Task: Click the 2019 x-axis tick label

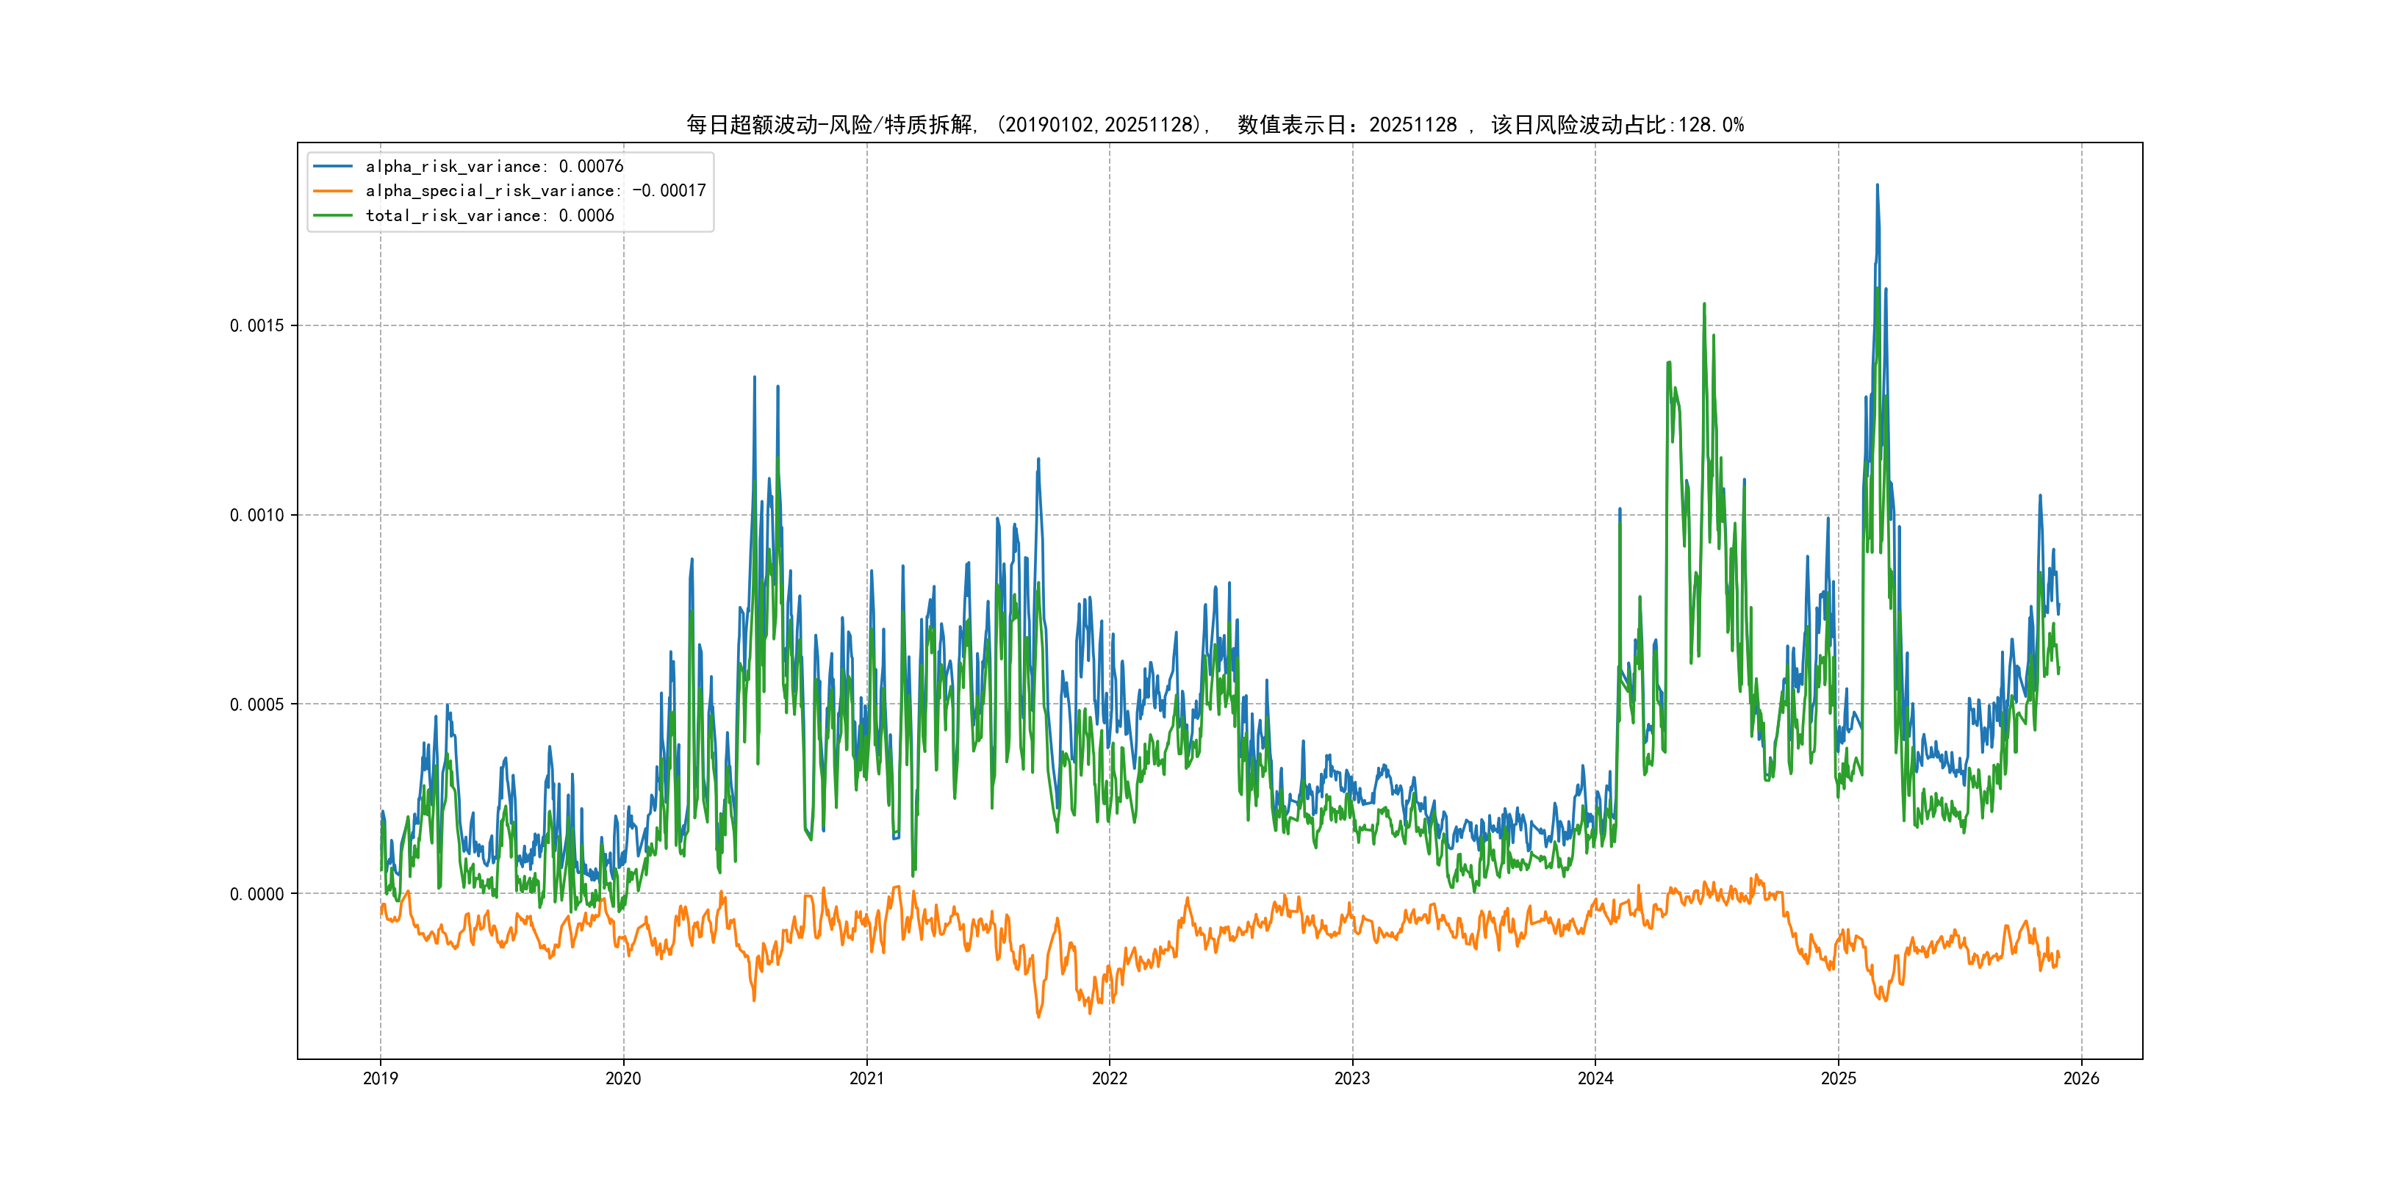Action: (x=380, y=1078)
